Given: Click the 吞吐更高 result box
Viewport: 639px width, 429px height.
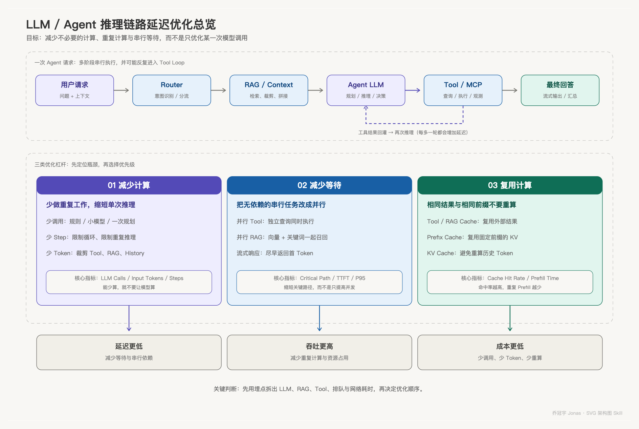Looking at the screenshot, I should pos(319,352).
